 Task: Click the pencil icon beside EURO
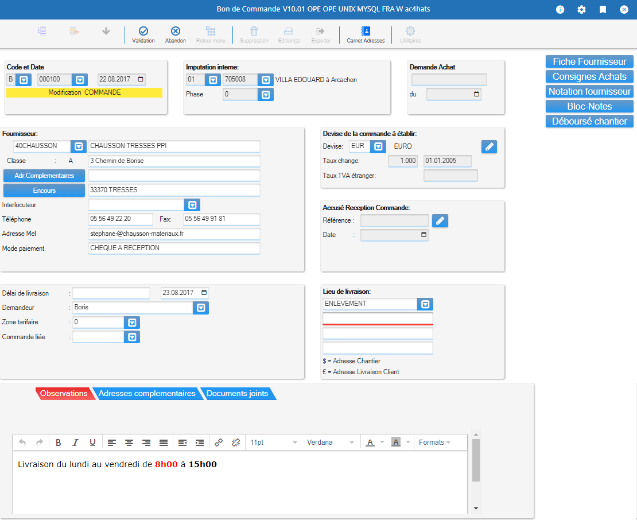click(489, 146)
